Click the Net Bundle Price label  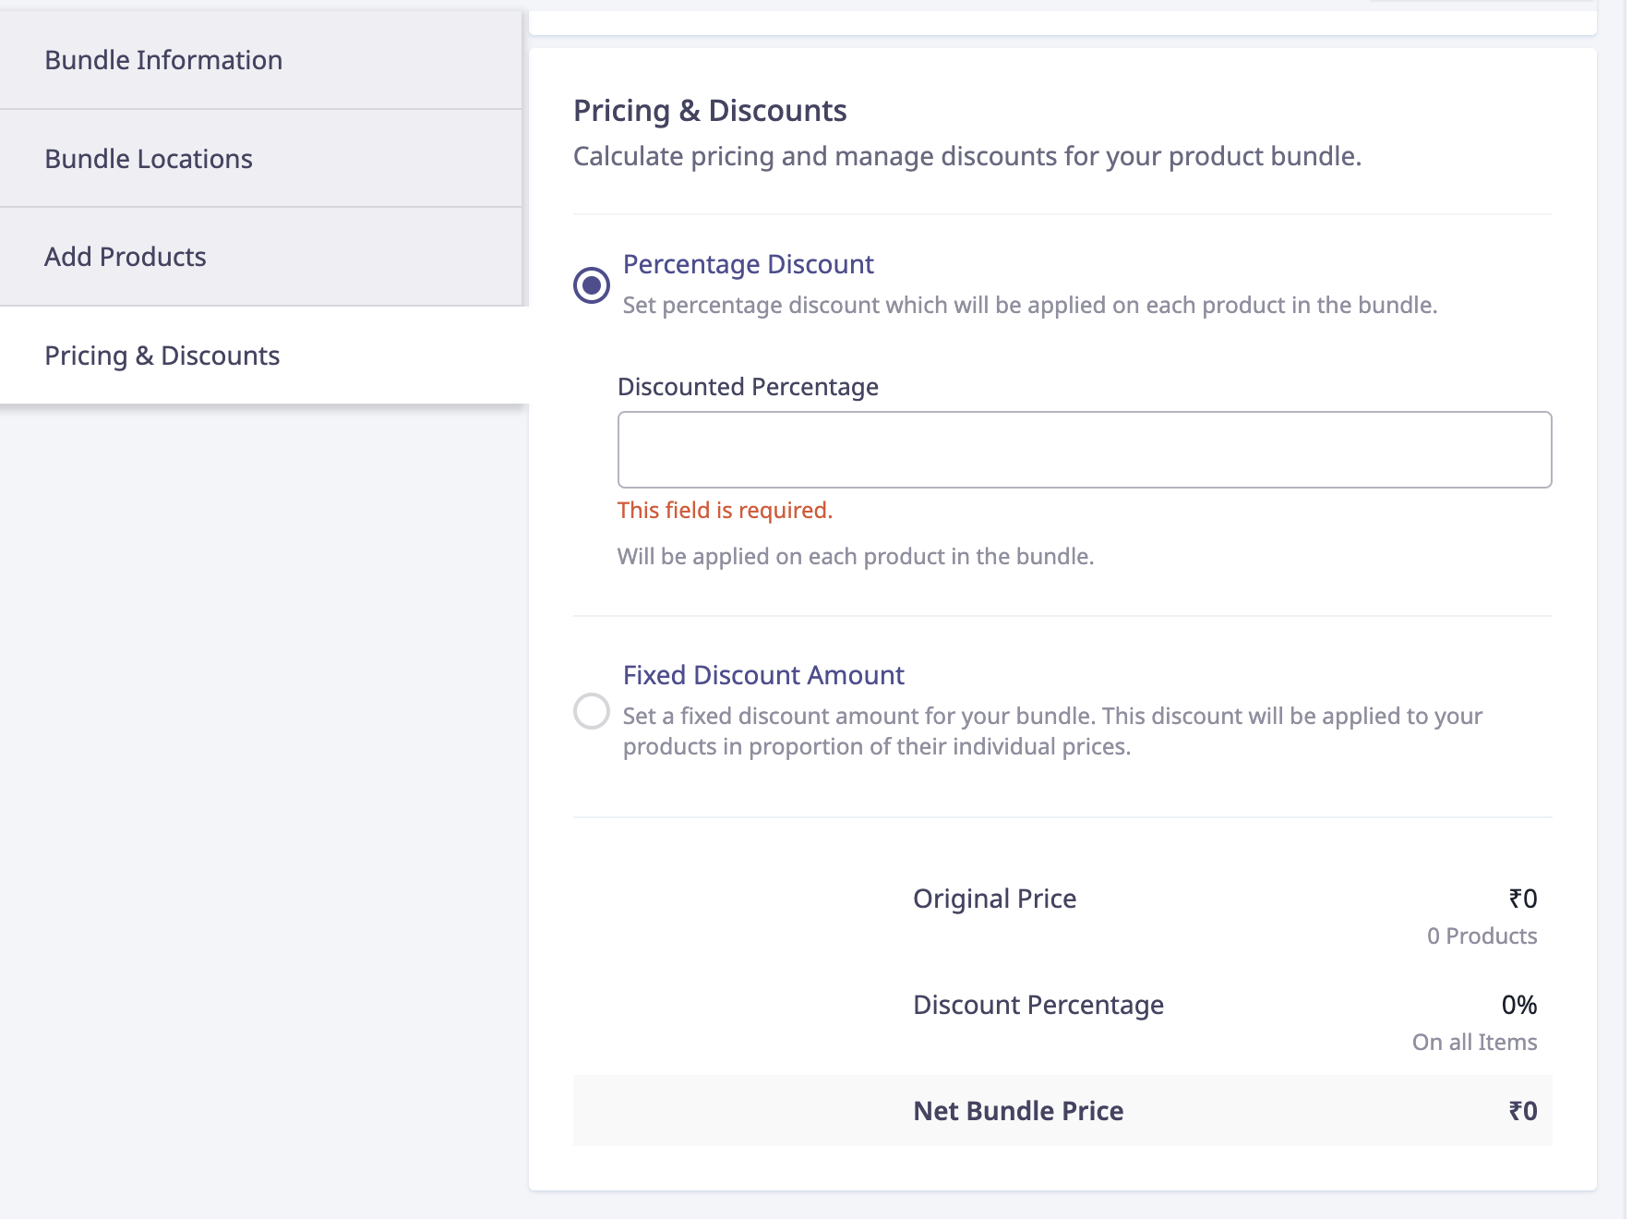tap(1018, 1111)
